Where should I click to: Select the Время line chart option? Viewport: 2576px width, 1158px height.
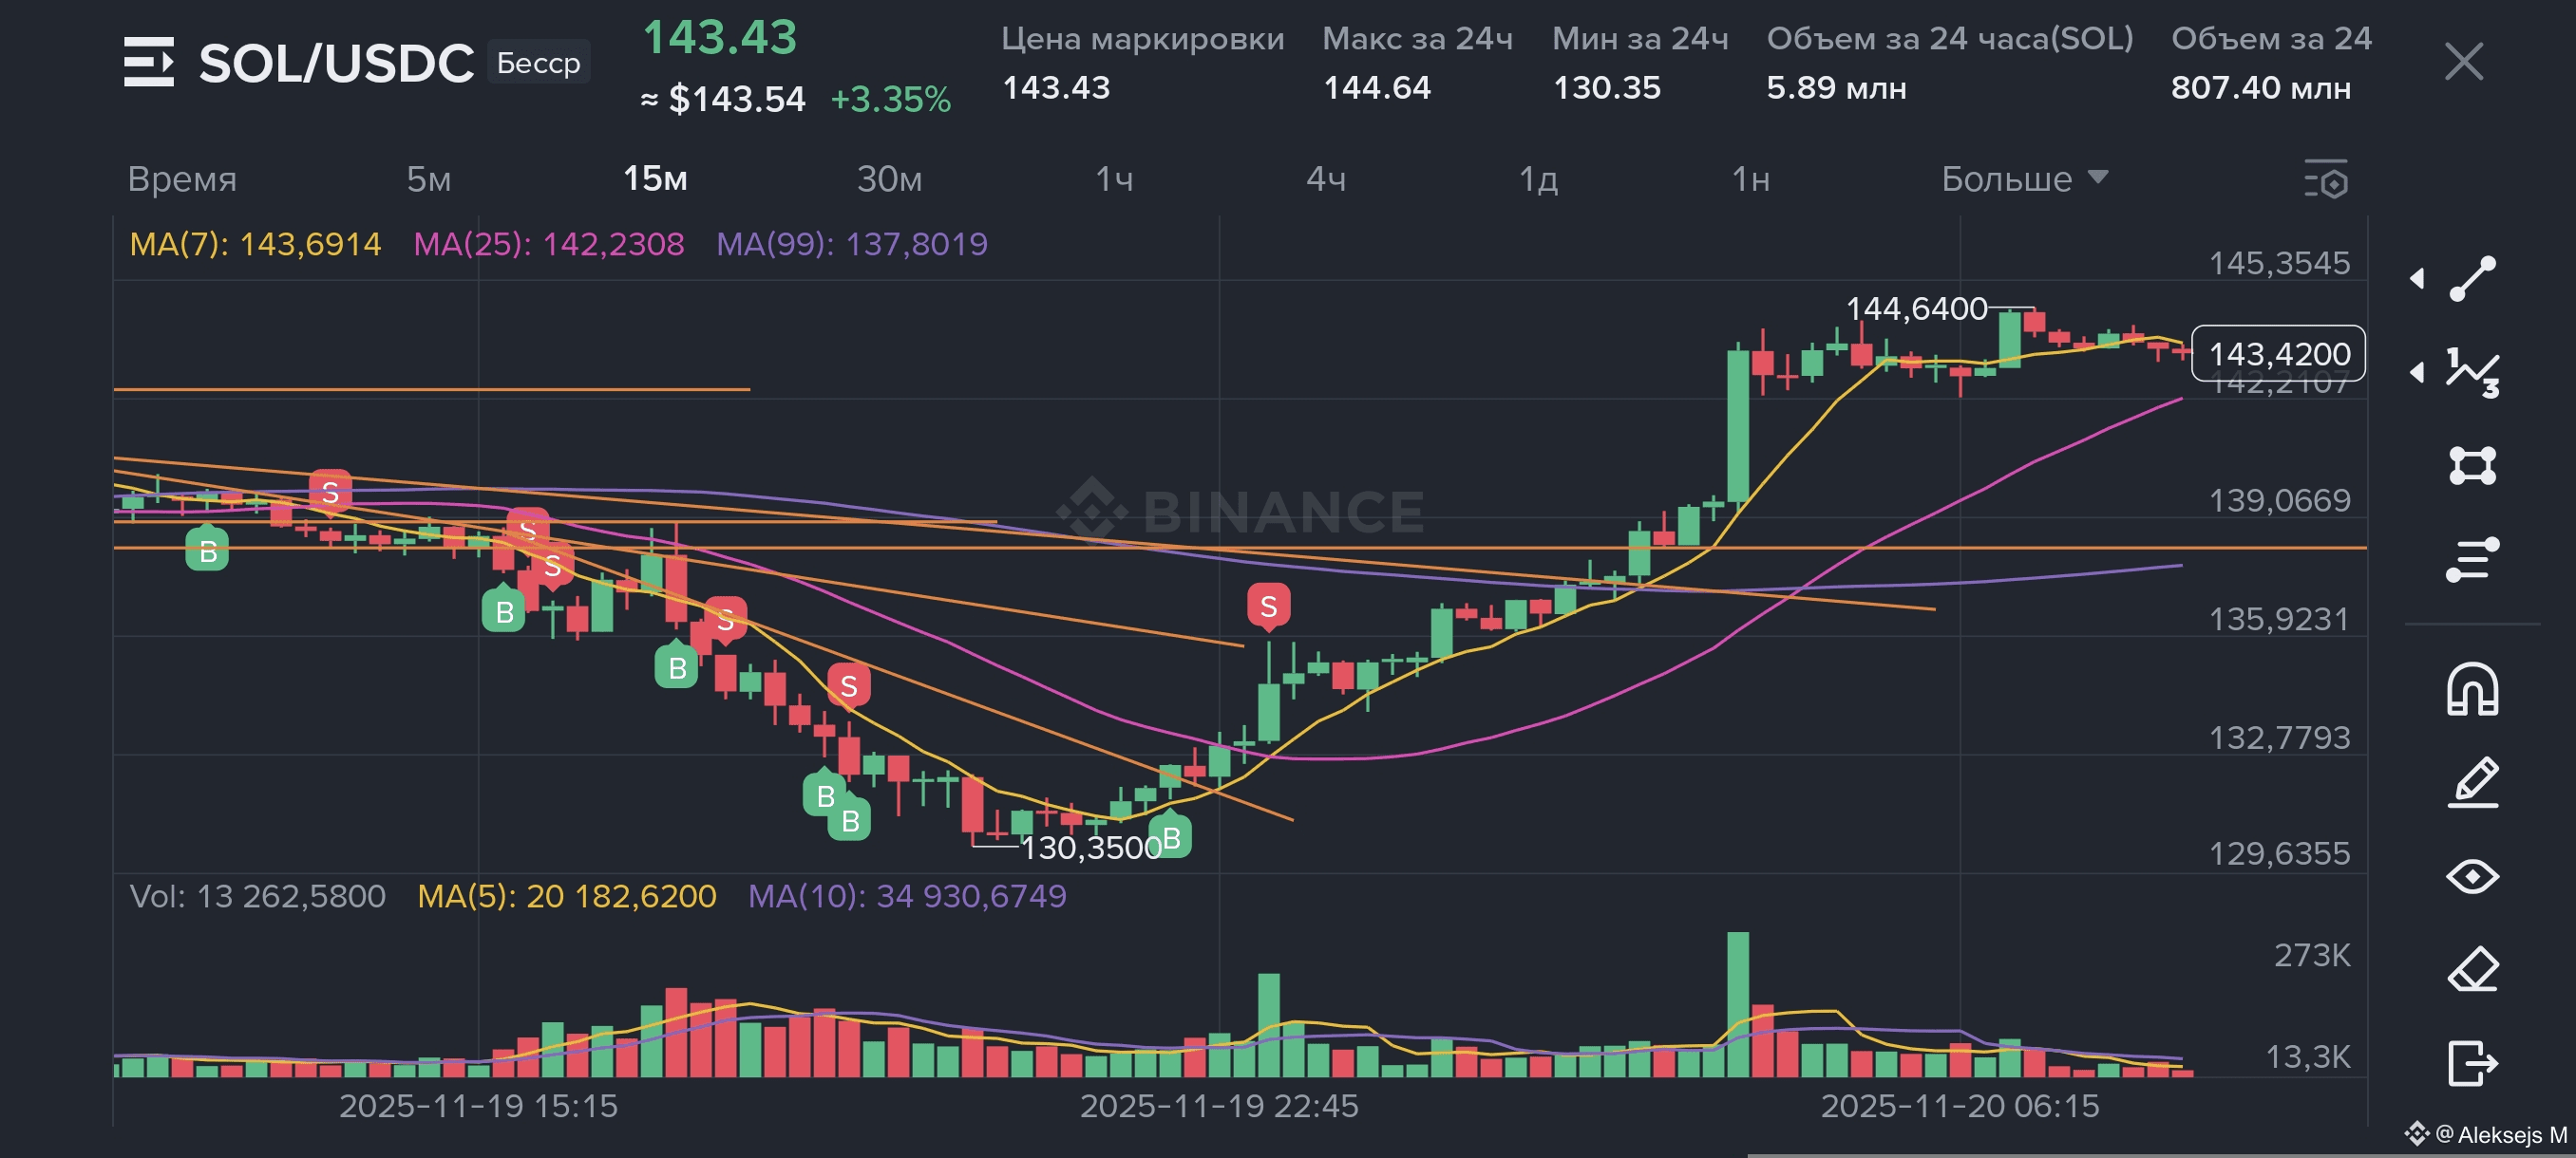tap(182, 178)
